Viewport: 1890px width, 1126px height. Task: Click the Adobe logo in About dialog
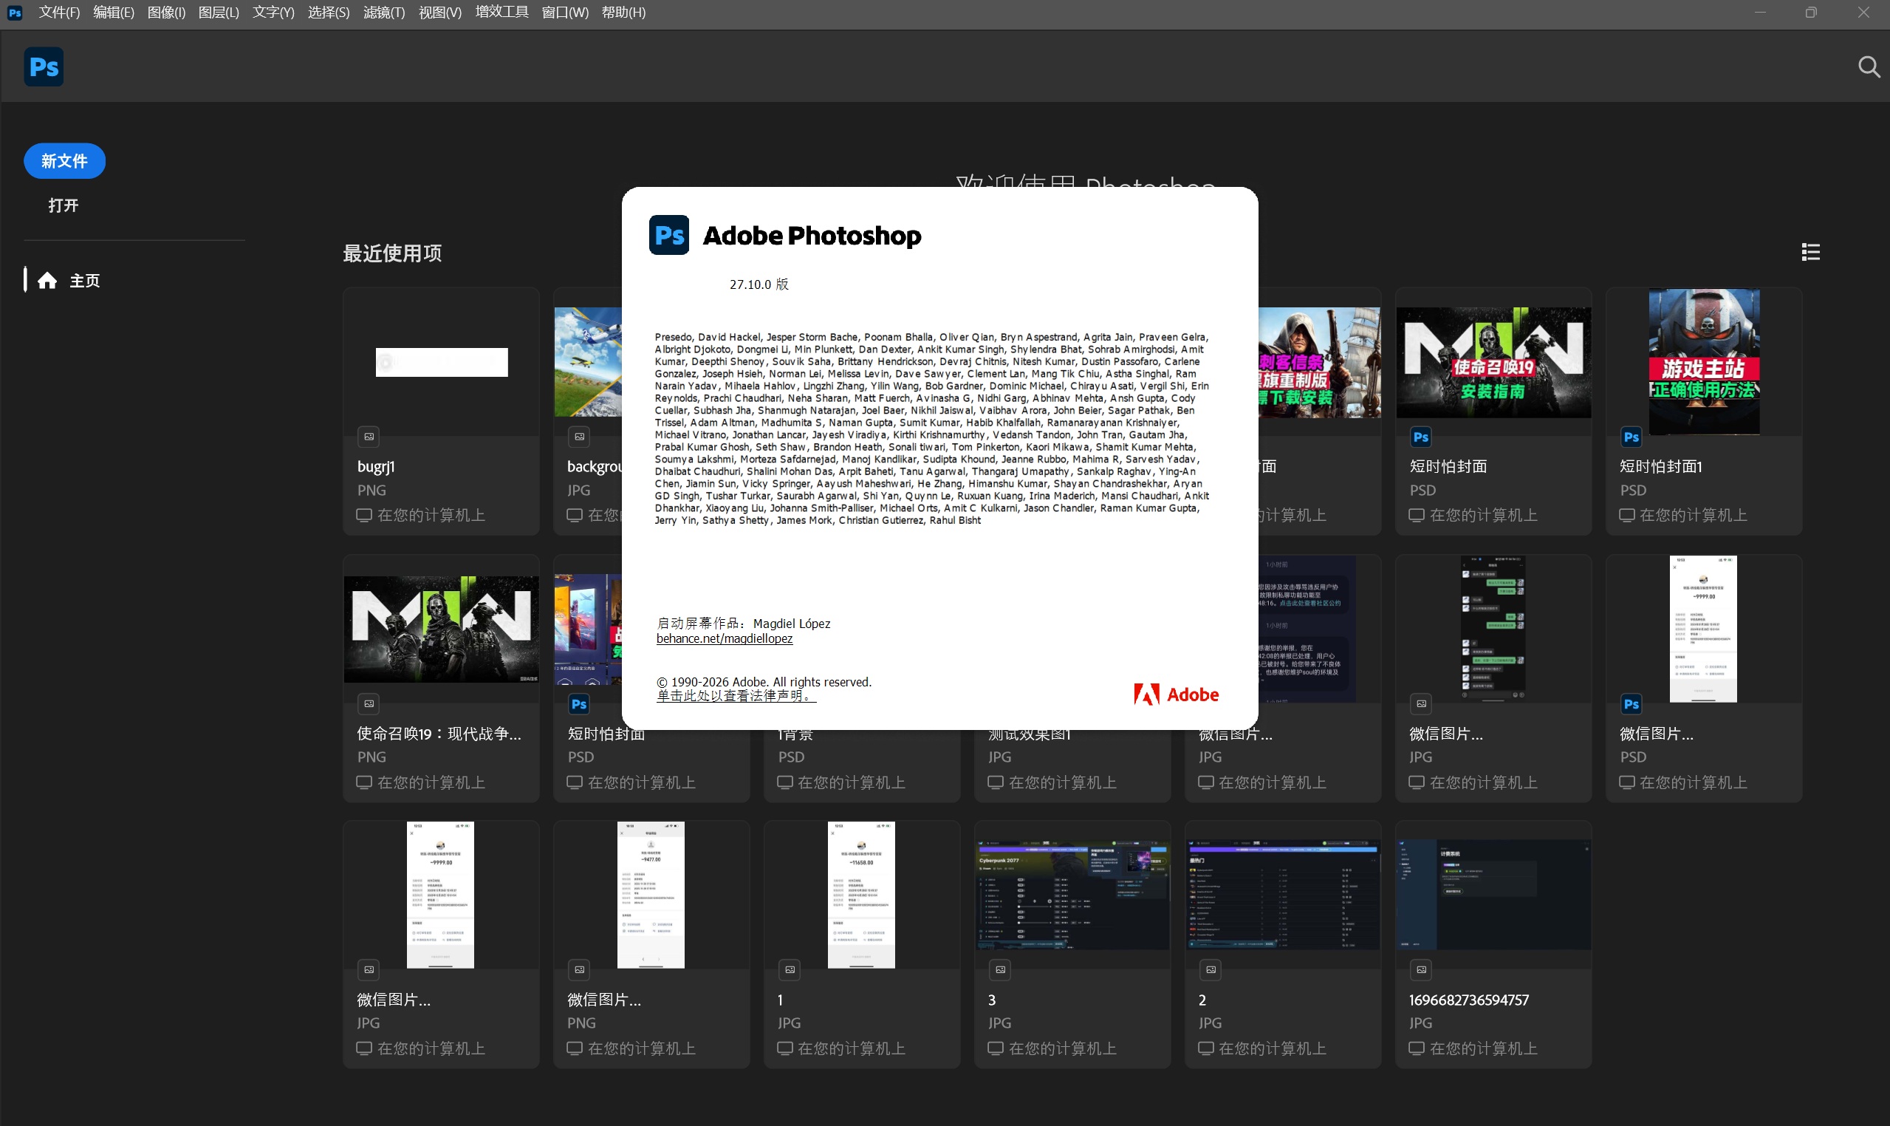pyautogui.click(x=1177, y=695)
